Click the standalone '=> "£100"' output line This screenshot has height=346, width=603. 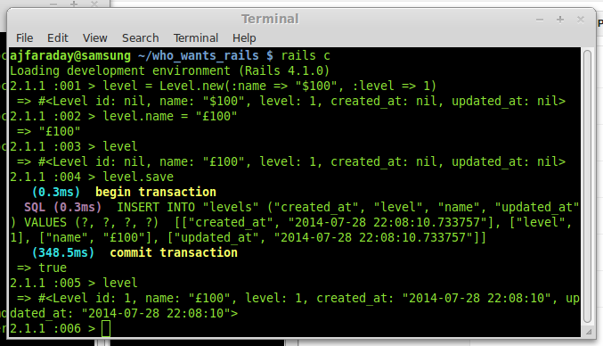pyautogui.click(x=49, y=132)
